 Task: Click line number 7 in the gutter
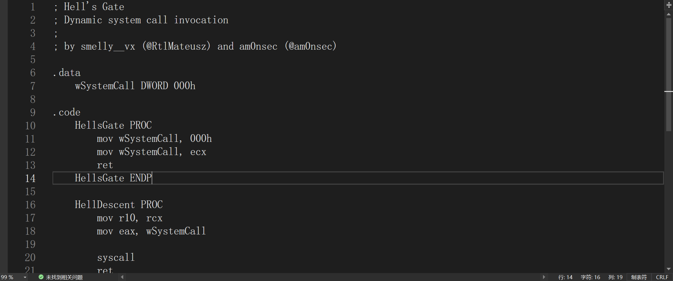[x=33, y=86]
